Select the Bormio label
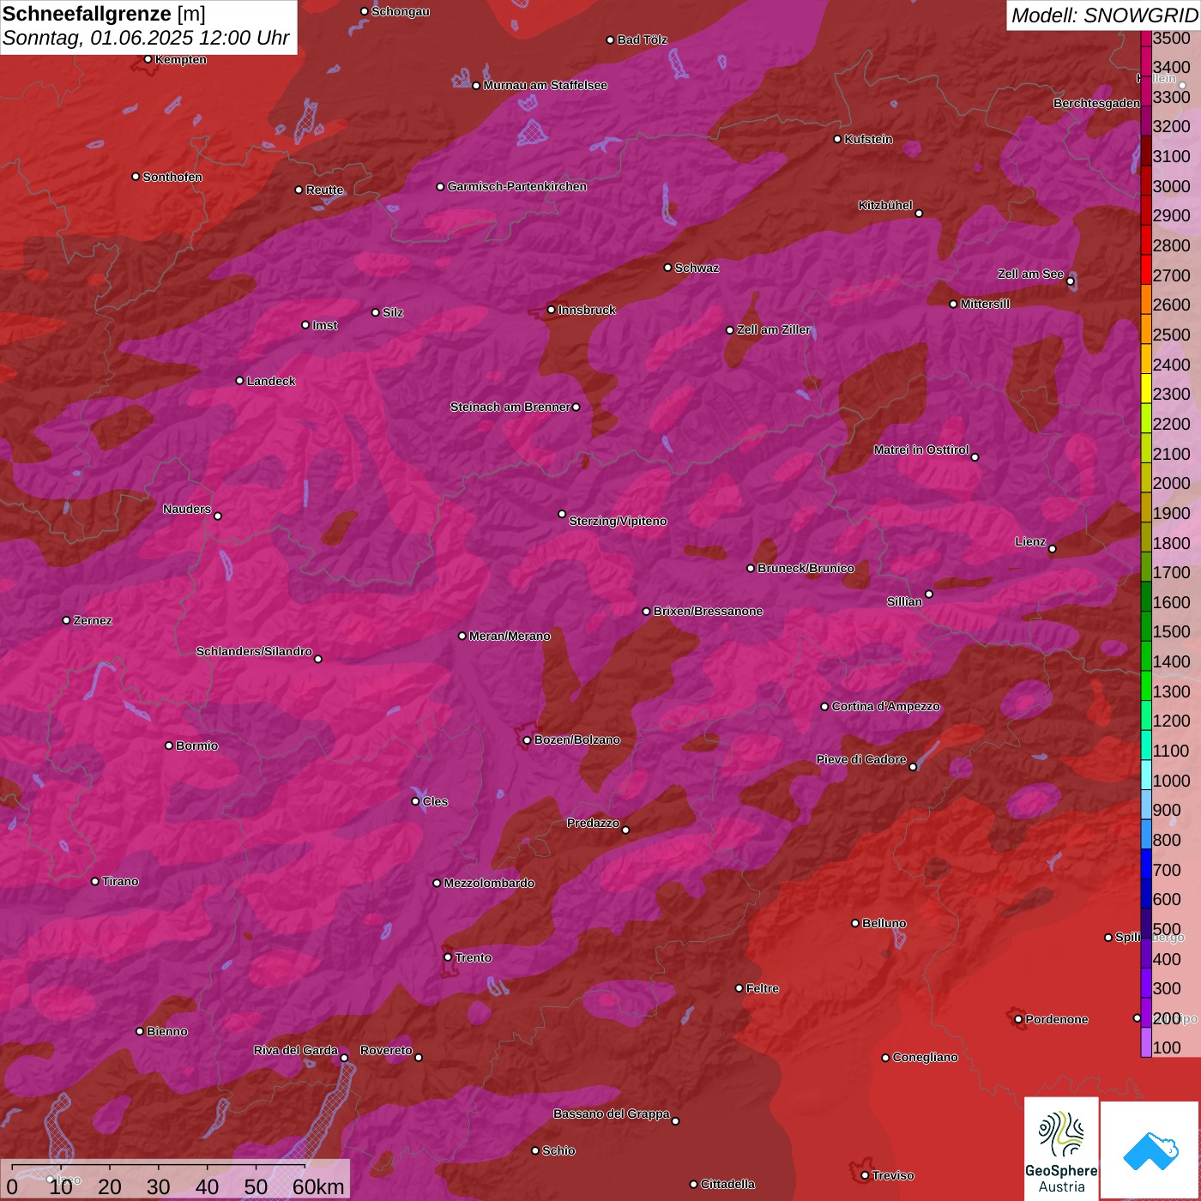 pos(197,745)
